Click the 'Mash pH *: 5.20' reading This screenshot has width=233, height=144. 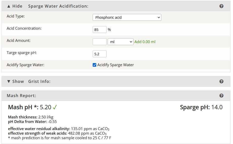pyautogui.click(x=30, y=107)
